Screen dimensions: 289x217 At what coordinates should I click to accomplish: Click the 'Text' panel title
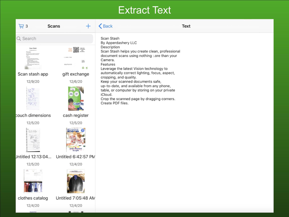(x=186, y=26)
